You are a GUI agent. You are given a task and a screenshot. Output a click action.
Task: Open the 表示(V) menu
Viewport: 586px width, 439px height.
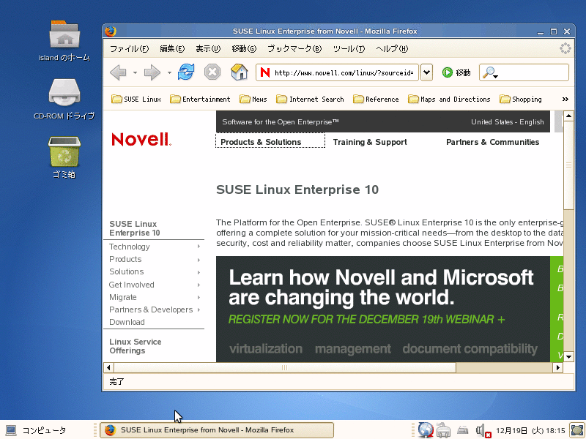208,48
